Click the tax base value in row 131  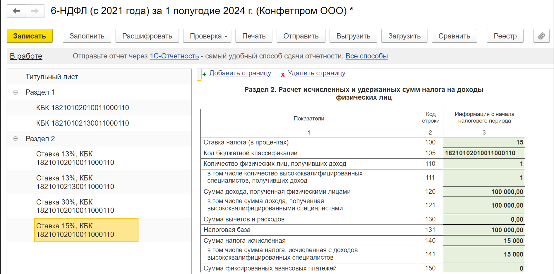point(484,230)
